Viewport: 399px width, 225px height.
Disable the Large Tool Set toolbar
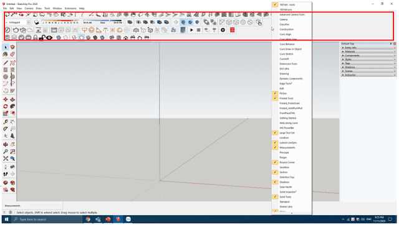pyautogui.click(x=292, y=133)
